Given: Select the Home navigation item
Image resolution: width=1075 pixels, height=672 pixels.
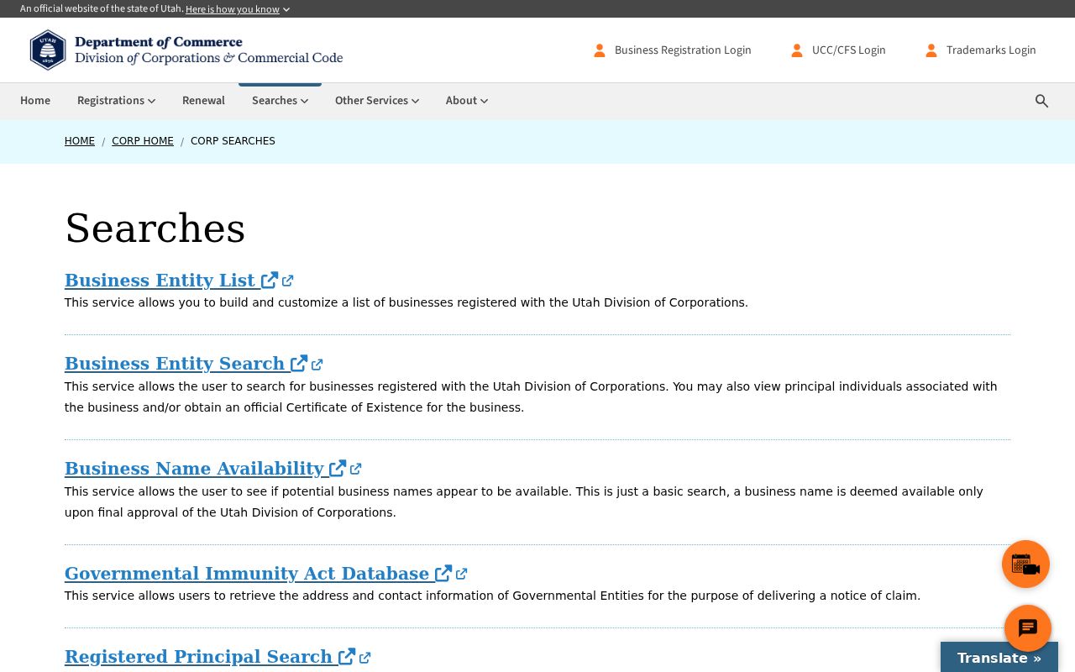Looking at the screenshot, I should point(35,101).
